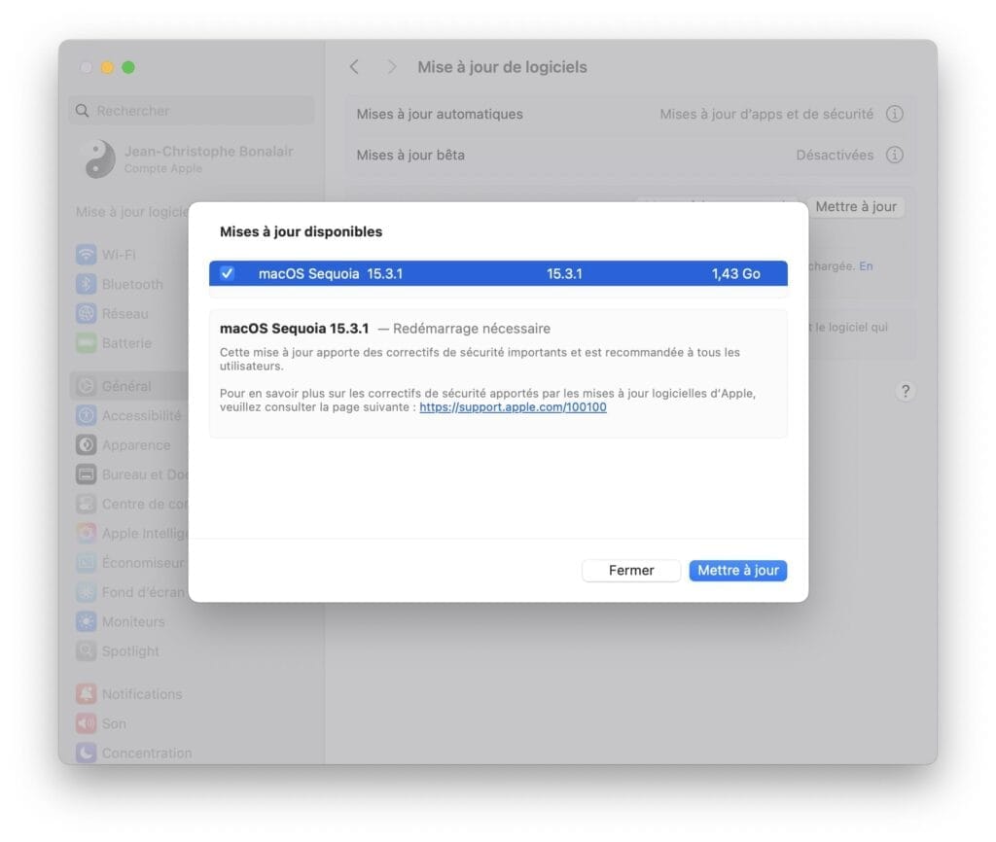Open the help question mark panel
Viewport: 996px width, 842px height.
[x=906, y=391]
